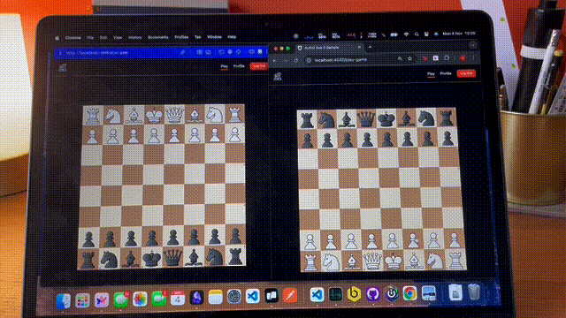
Task: Click the chess logo in the left window
Action: 63,67
